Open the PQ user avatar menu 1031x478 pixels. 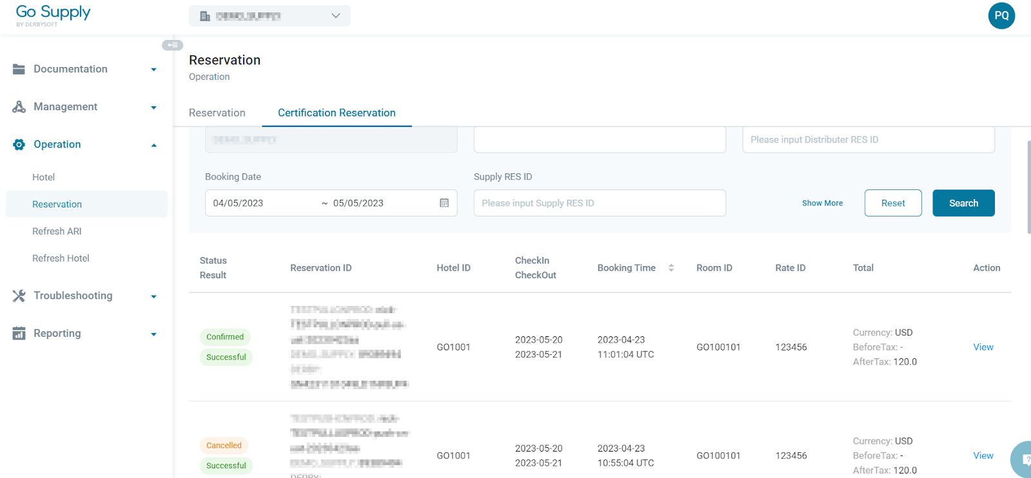(1001, 15)
